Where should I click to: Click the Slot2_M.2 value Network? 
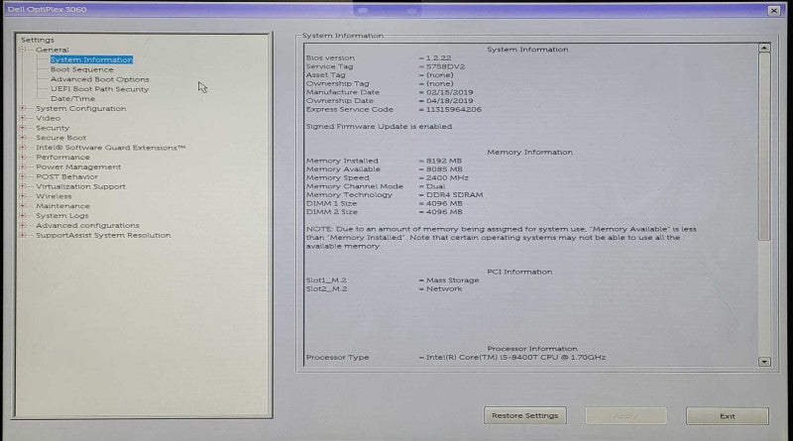(444, 288)
